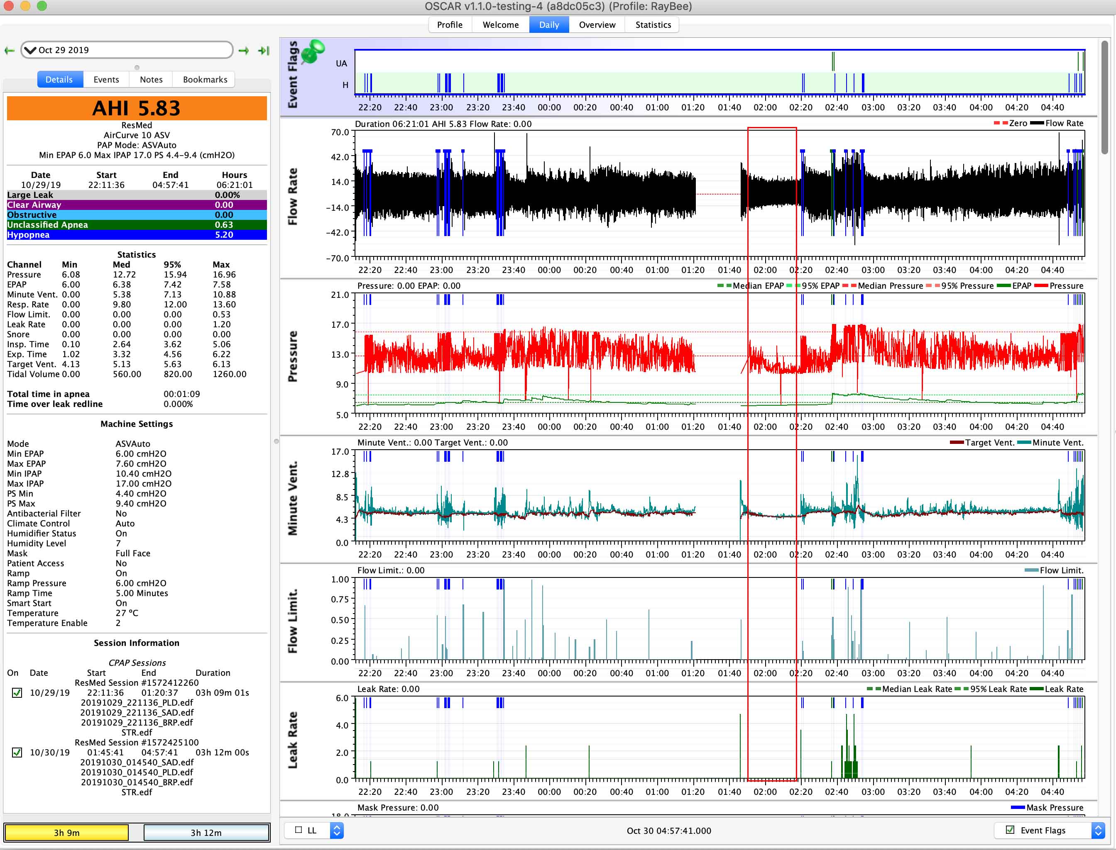This screenshot has width=1116, height=850.
Task: Click the 20191030_014540_PLD.edf file name
Action: (x=137, y=772)
